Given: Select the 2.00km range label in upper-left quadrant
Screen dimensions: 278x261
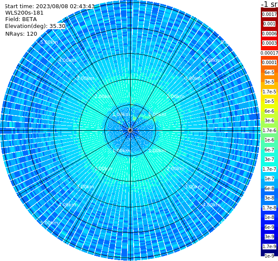Looking at the screenshot, I should coord(104,96).
